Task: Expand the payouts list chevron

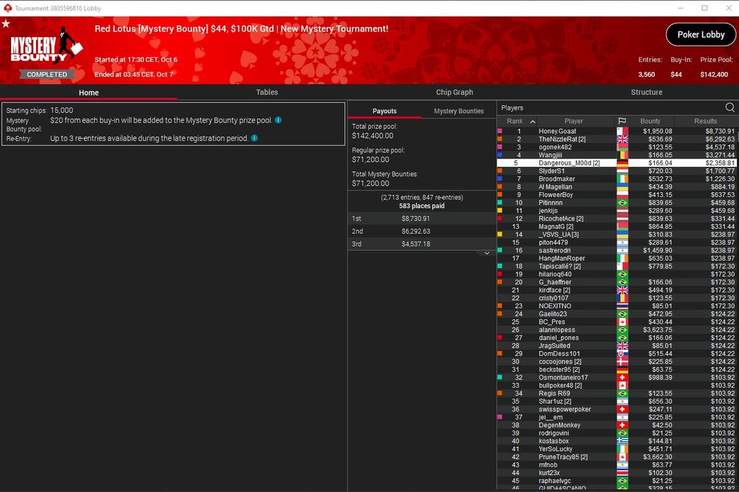Action: pos(487,254)
